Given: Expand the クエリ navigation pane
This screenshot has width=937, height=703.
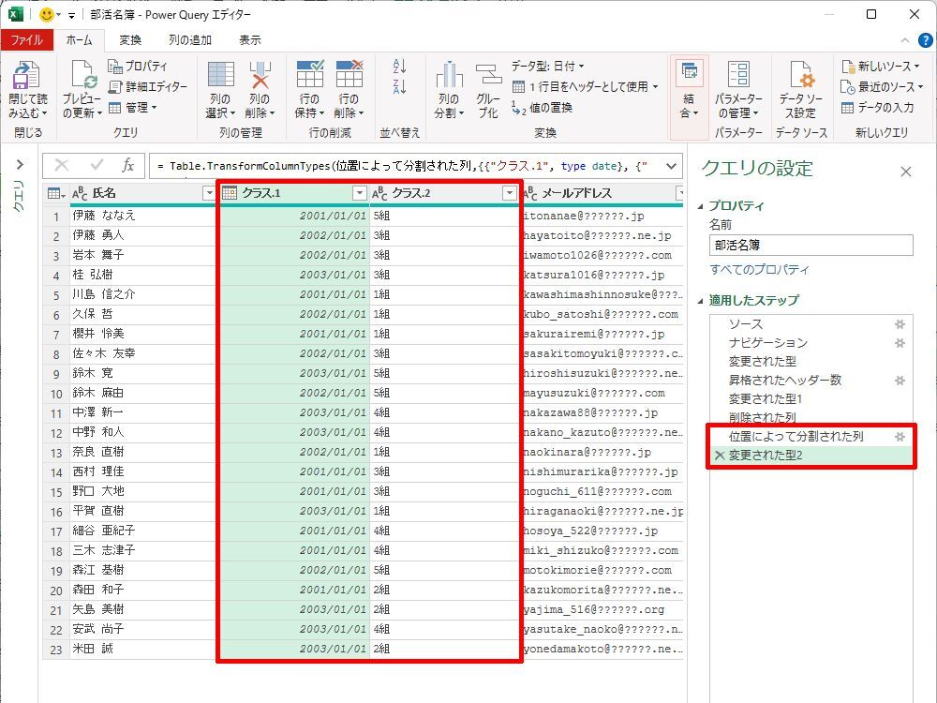Looking at the screenshot, I should 20,165.
